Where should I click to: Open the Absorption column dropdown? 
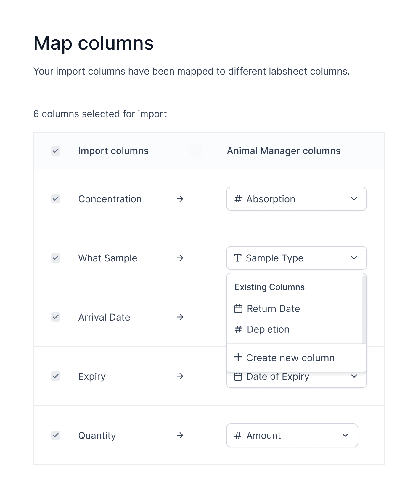[x=296, y=199]
